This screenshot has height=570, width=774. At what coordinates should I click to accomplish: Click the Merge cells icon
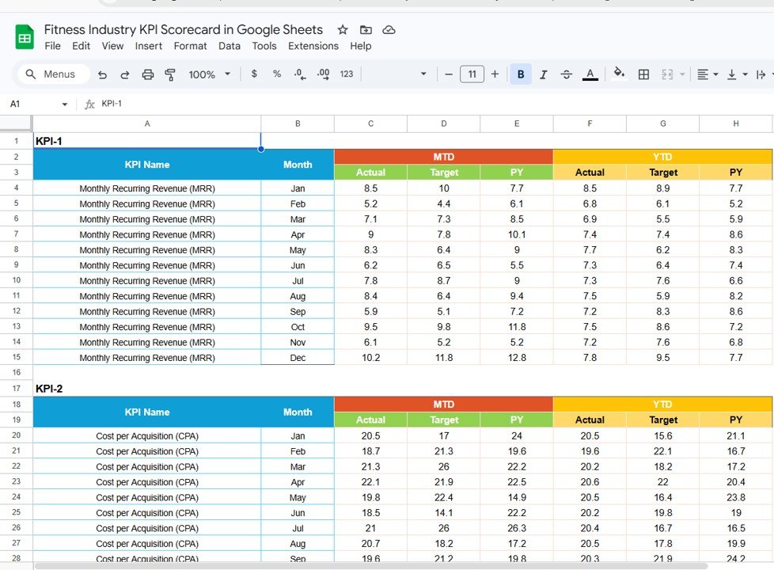tap(669, 74)
